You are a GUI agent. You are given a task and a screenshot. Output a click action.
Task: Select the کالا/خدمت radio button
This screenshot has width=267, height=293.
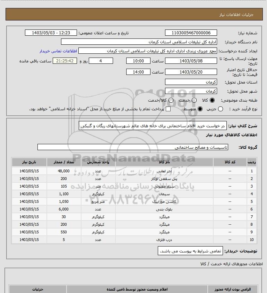coord(171,100)
